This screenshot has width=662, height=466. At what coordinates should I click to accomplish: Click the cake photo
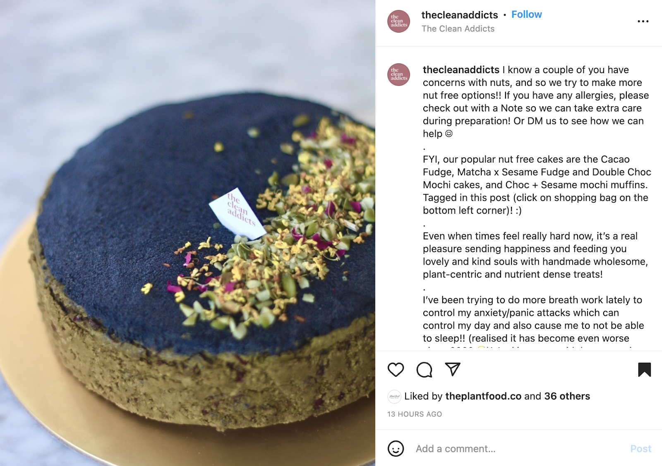(187, 233)
